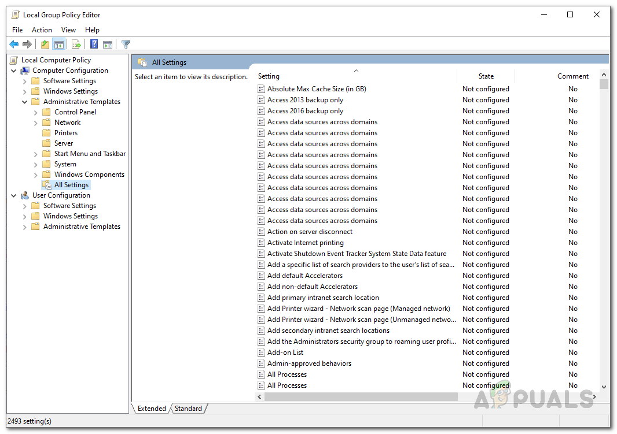Expand the Windows Components folder
This screenshot has width=617, height=434.
[x=36, y=175]
